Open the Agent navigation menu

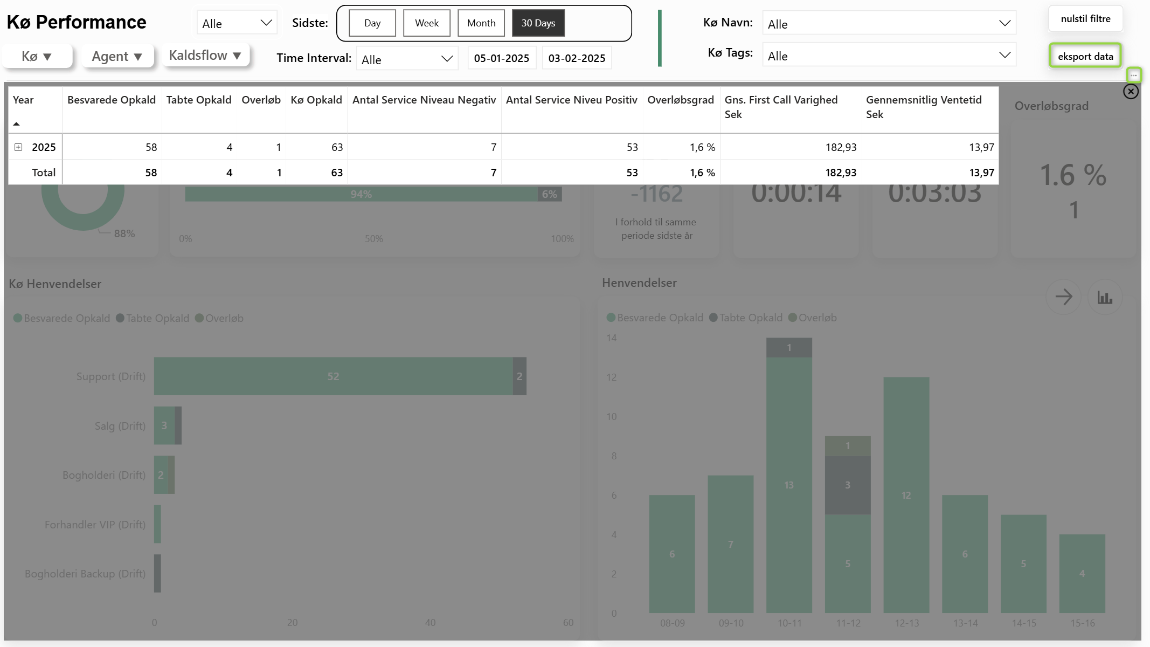pyautogui.click(x=117, y=57)
